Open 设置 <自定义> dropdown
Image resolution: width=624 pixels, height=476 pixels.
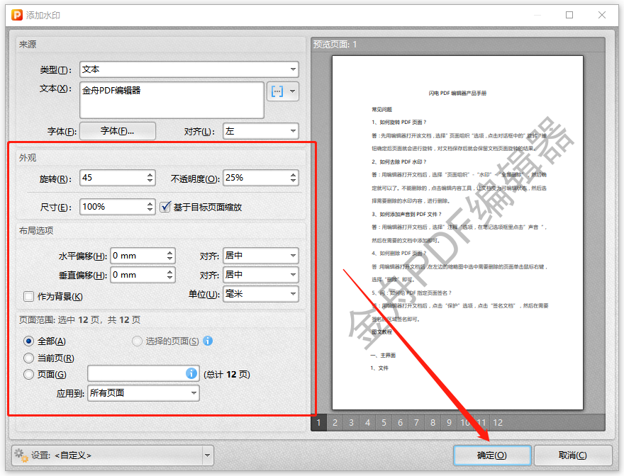(x=113, y=455)
